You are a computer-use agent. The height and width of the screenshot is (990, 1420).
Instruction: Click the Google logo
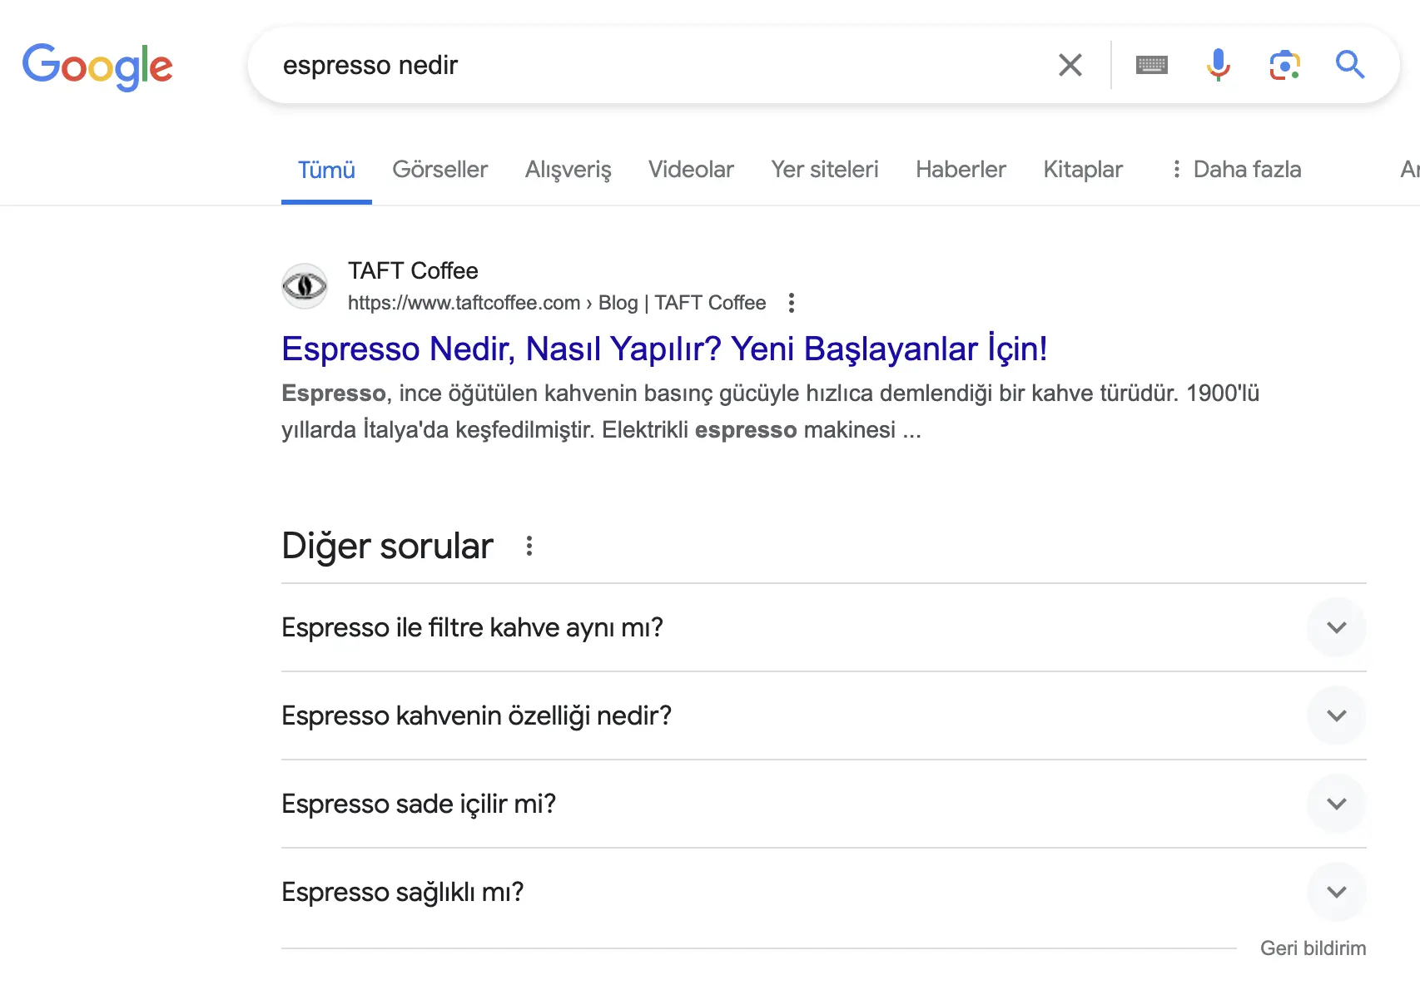[97, 66]
